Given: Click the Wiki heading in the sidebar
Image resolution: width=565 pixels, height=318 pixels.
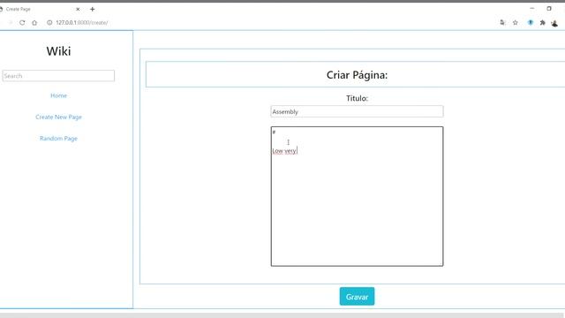Looking at the screenshot, I should [58, 51].
